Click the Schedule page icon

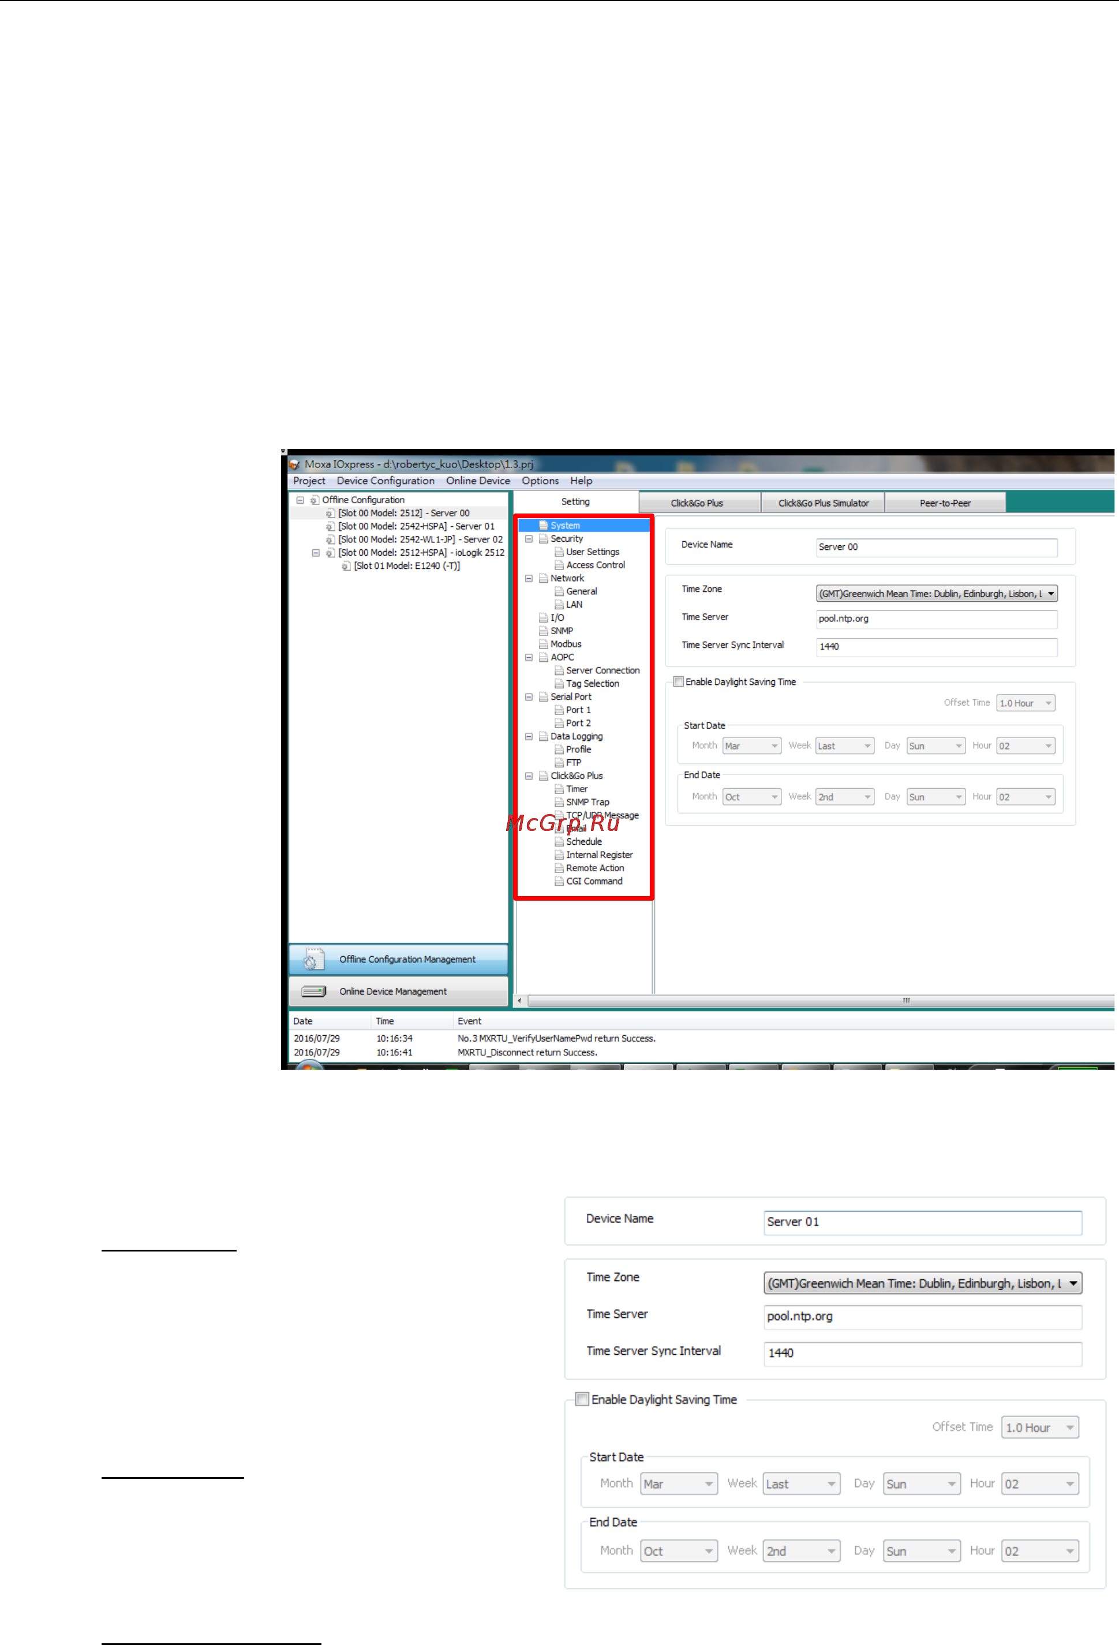pyautogui.click(x=559, y=842)
